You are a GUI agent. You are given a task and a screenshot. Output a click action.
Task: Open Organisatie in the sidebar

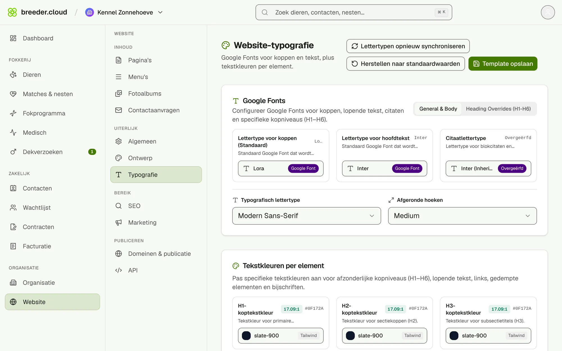(x=53, y=282)
